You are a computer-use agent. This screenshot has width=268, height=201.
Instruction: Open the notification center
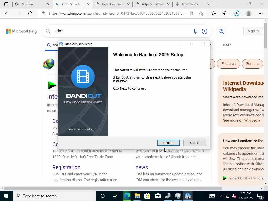260,196
